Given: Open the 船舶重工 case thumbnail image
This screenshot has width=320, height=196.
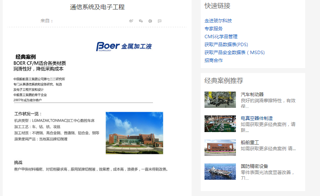Looking at the screenshot, I should [x=220, y=148].
